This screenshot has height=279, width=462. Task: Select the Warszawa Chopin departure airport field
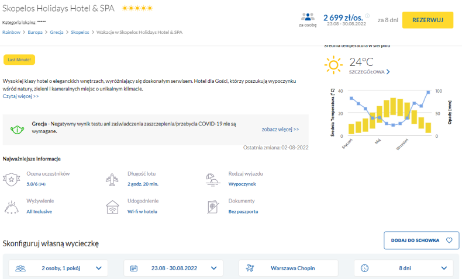pyautogui.click(x=288, y=268)
